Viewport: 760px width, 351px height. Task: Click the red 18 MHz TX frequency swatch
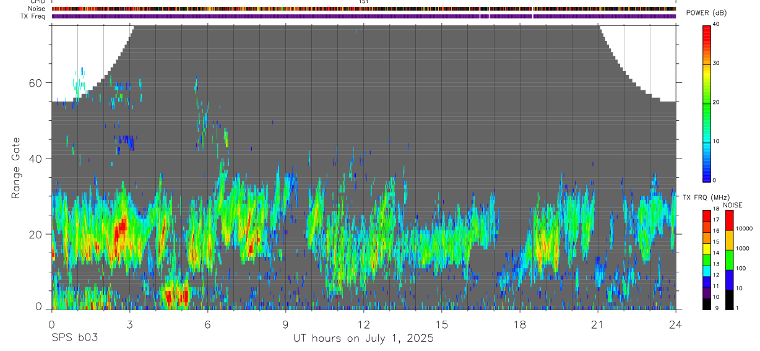click(706, 214)
